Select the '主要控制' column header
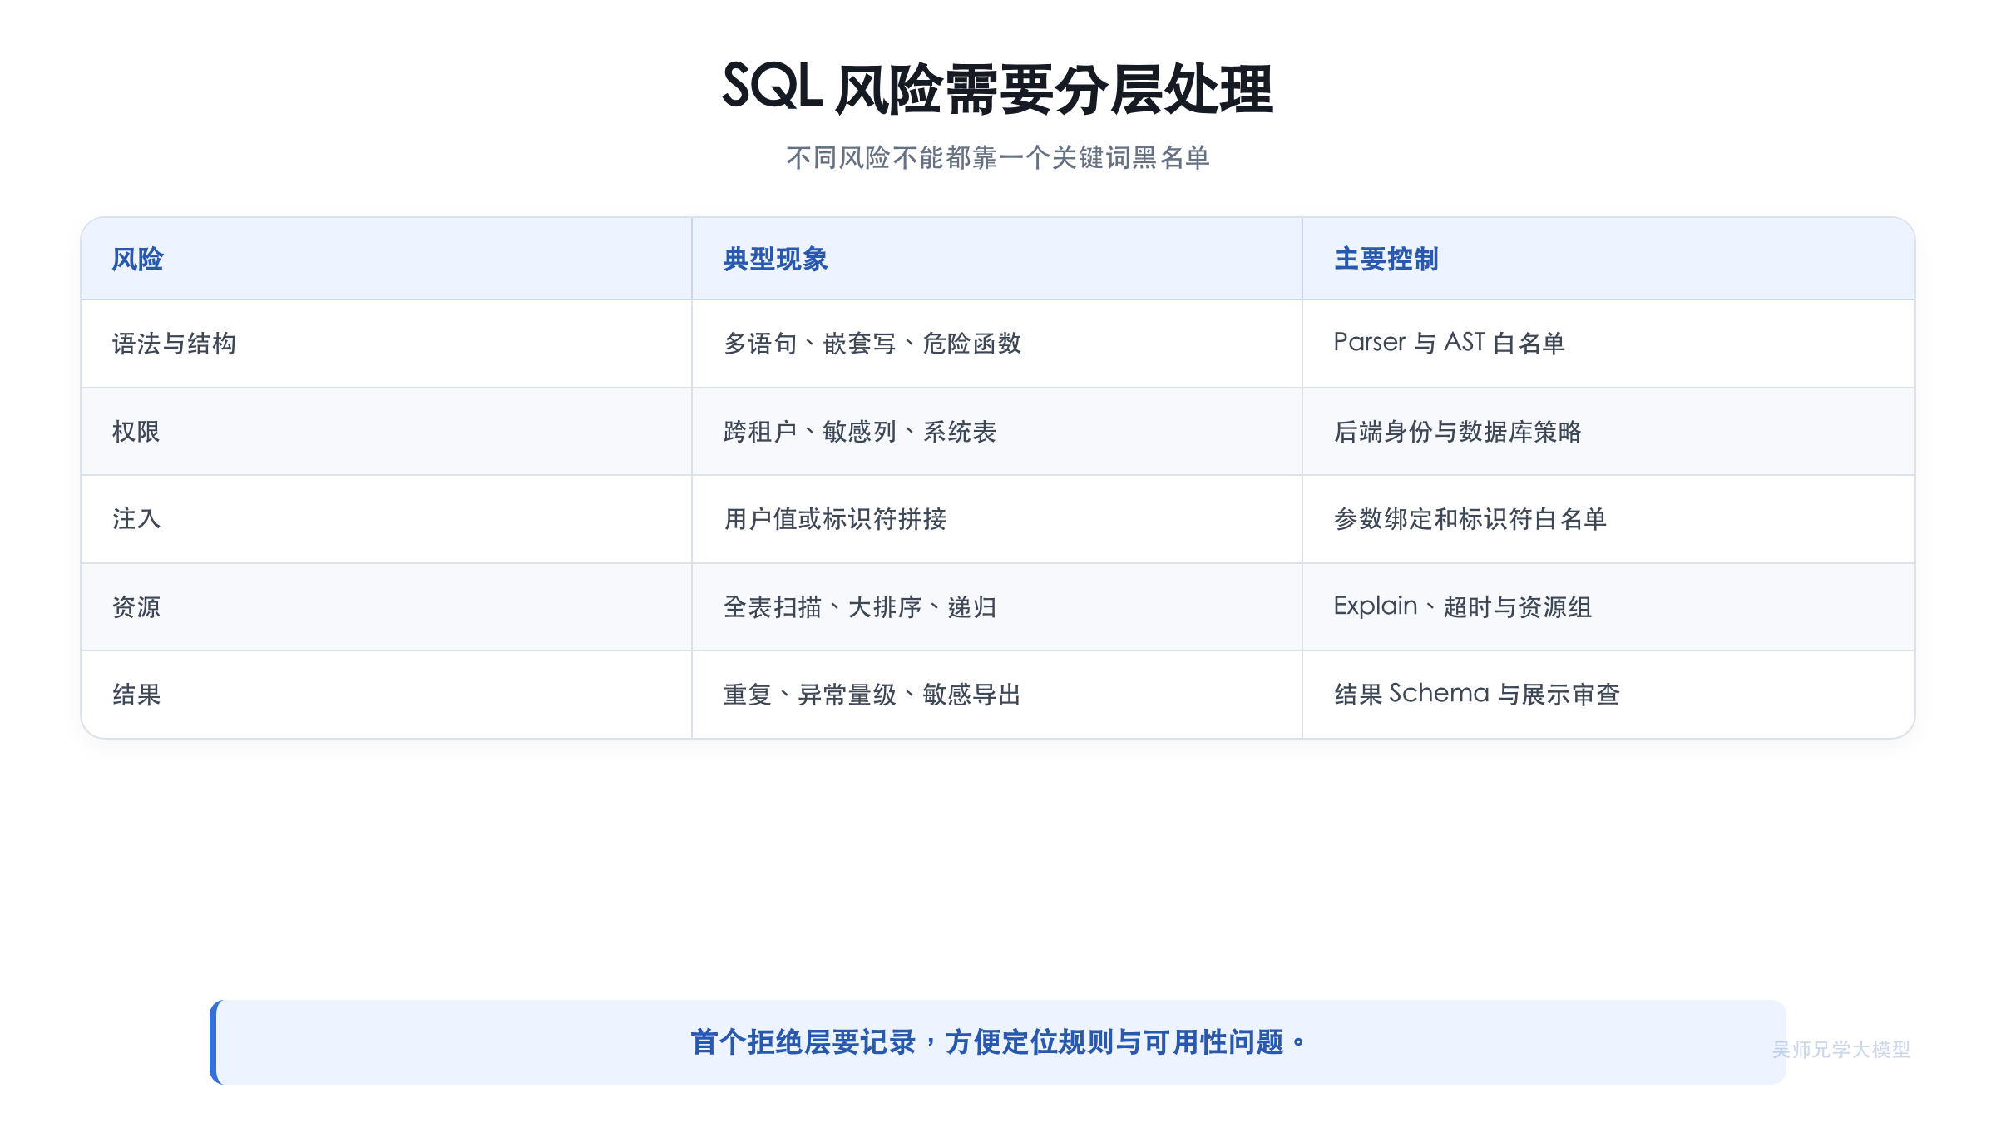 (1608, 259)
